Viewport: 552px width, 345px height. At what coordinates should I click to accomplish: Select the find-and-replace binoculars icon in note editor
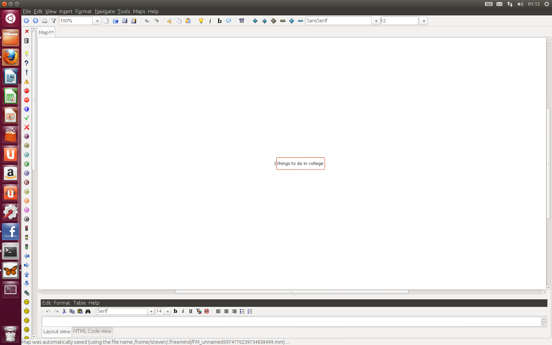pyautogui.click(x=88, y=311)
